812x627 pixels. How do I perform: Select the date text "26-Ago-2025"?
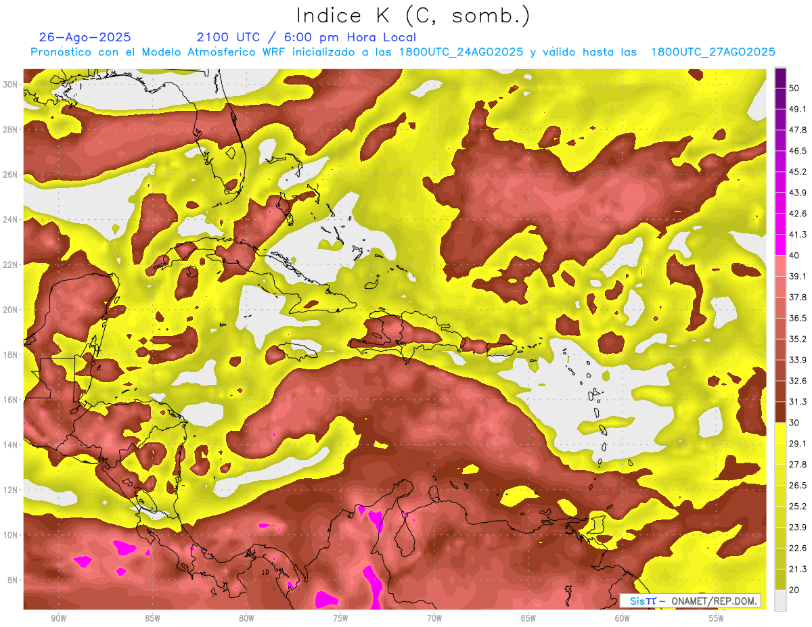coord(85,37)
